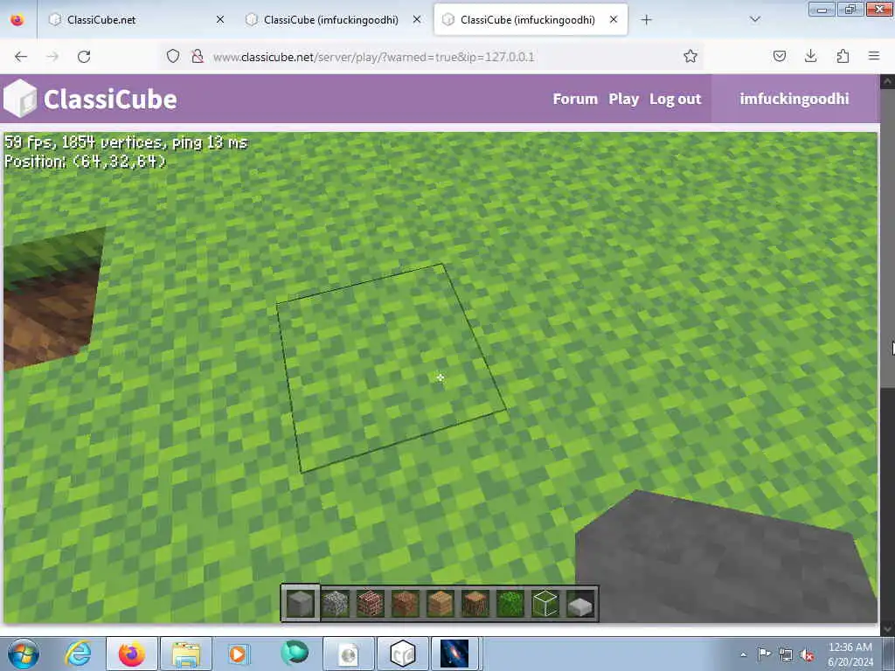
Task: Go back with browser back arrow
Action: coord(21,56)
